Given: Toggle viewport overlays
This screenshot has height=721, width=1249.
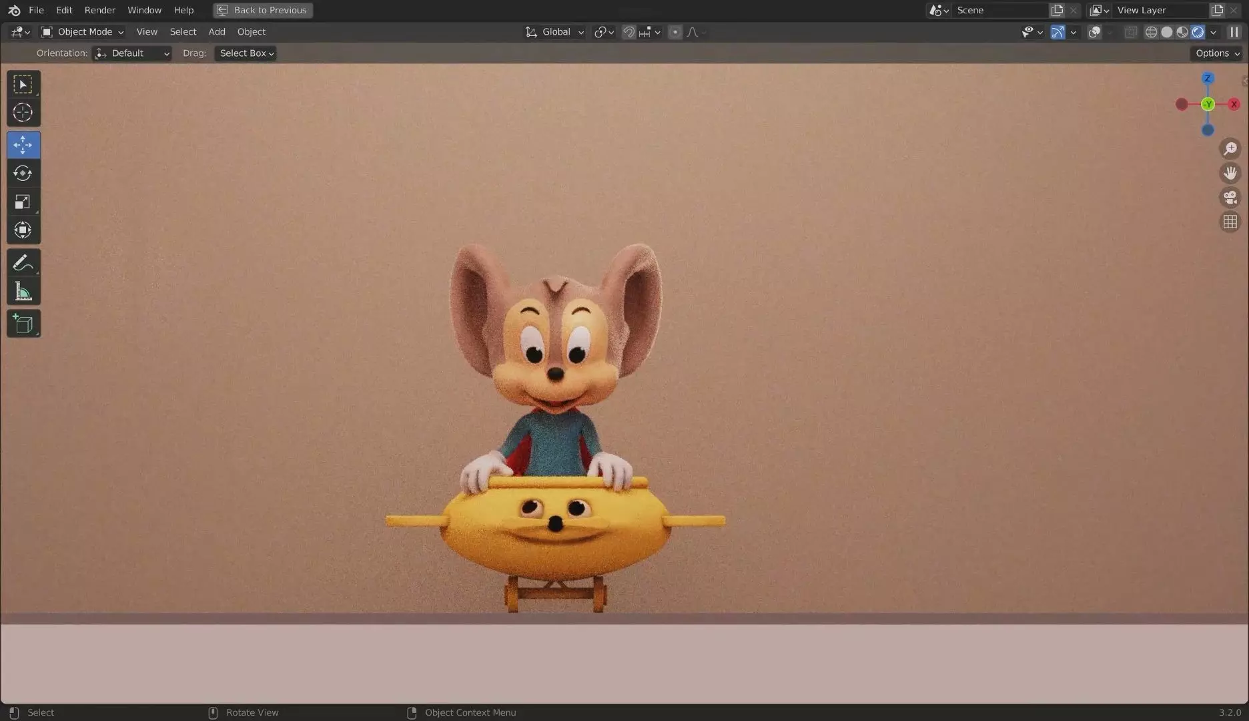Looking at the screenshot, I should [x=1094, y=32].
